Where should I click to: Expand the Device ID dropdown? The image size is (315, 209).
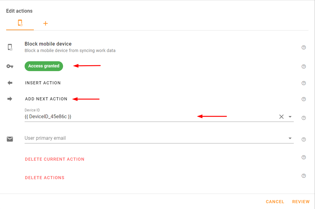[x=290, y=117]
